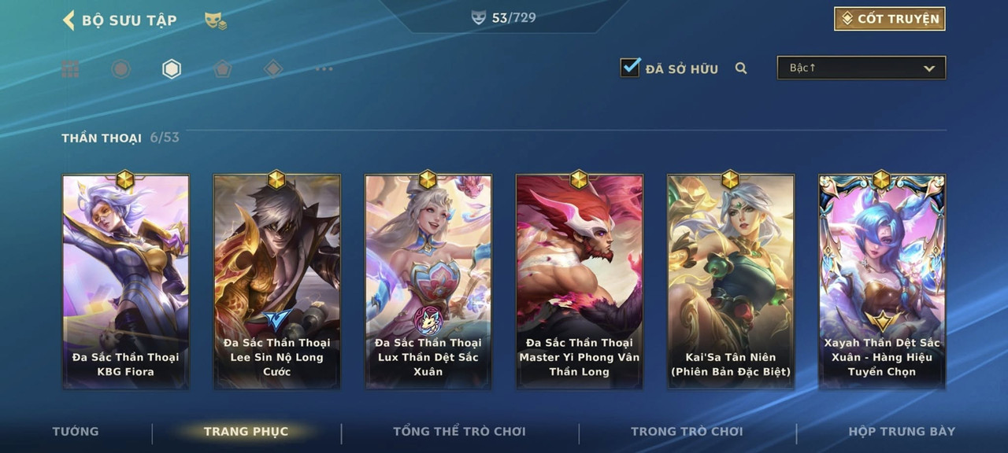Click the Cốt Truyện button
Viewport: 1008px width, 453px height.
(890, 19)
